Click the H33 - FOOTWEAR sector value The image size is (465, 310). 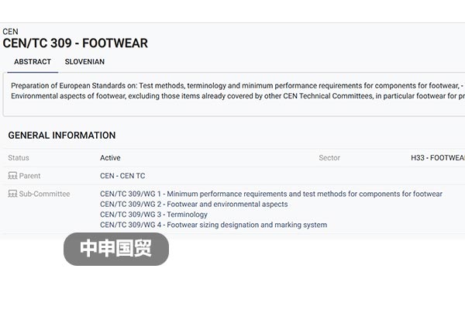tap(438, 158)
